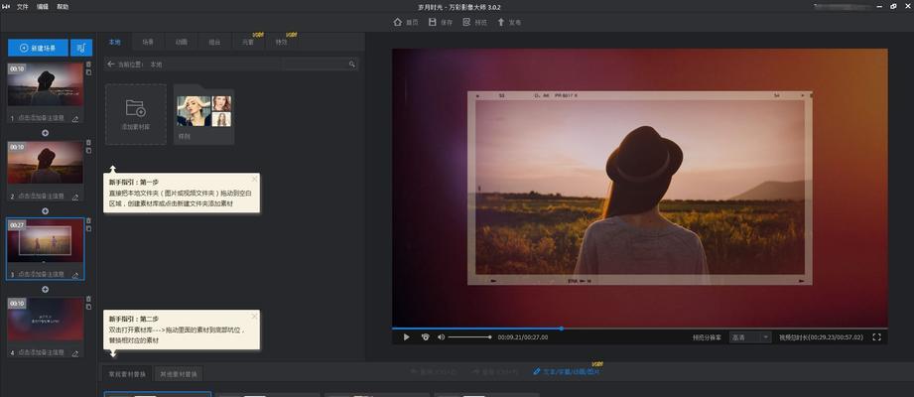Switch to the 本地 local tab
914x397 pixels.
pyautogui.click(x=114, y=42)
